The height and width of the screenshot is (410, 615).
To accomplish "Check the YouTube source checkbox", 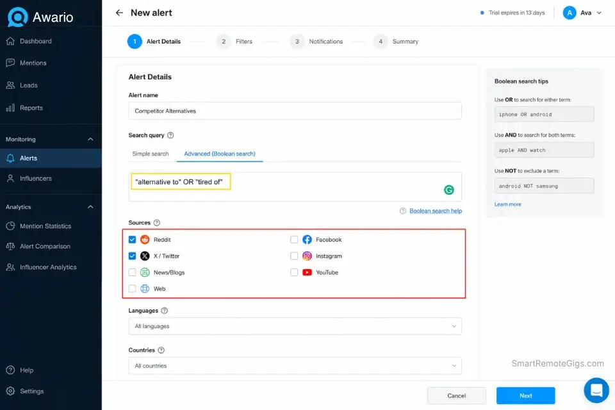I will click(294, 272).
